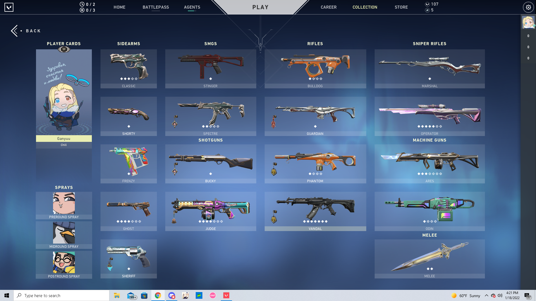
Task: Open the Vandal rifle tile
Action: point(315,211)
